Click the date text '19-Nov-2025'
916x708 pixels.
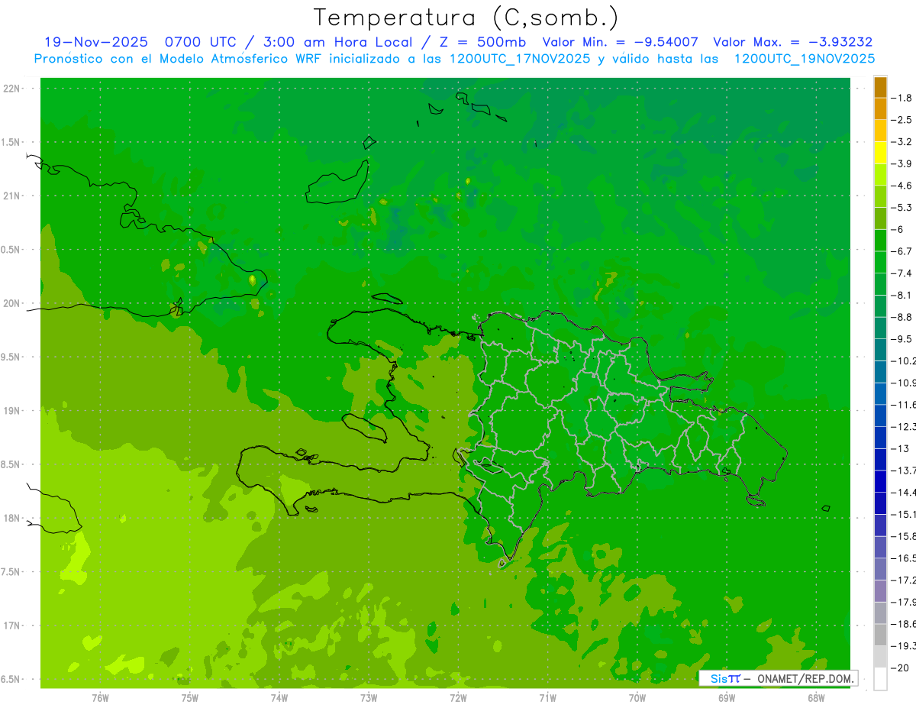96,42
